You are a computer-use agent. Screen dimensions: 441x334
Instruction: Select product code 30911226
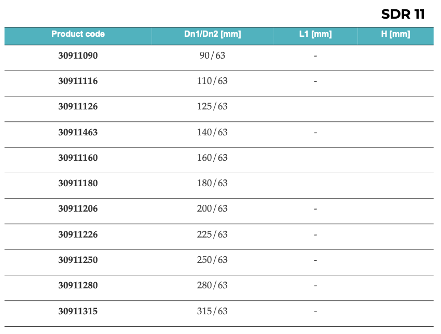(x=78, y=234)
